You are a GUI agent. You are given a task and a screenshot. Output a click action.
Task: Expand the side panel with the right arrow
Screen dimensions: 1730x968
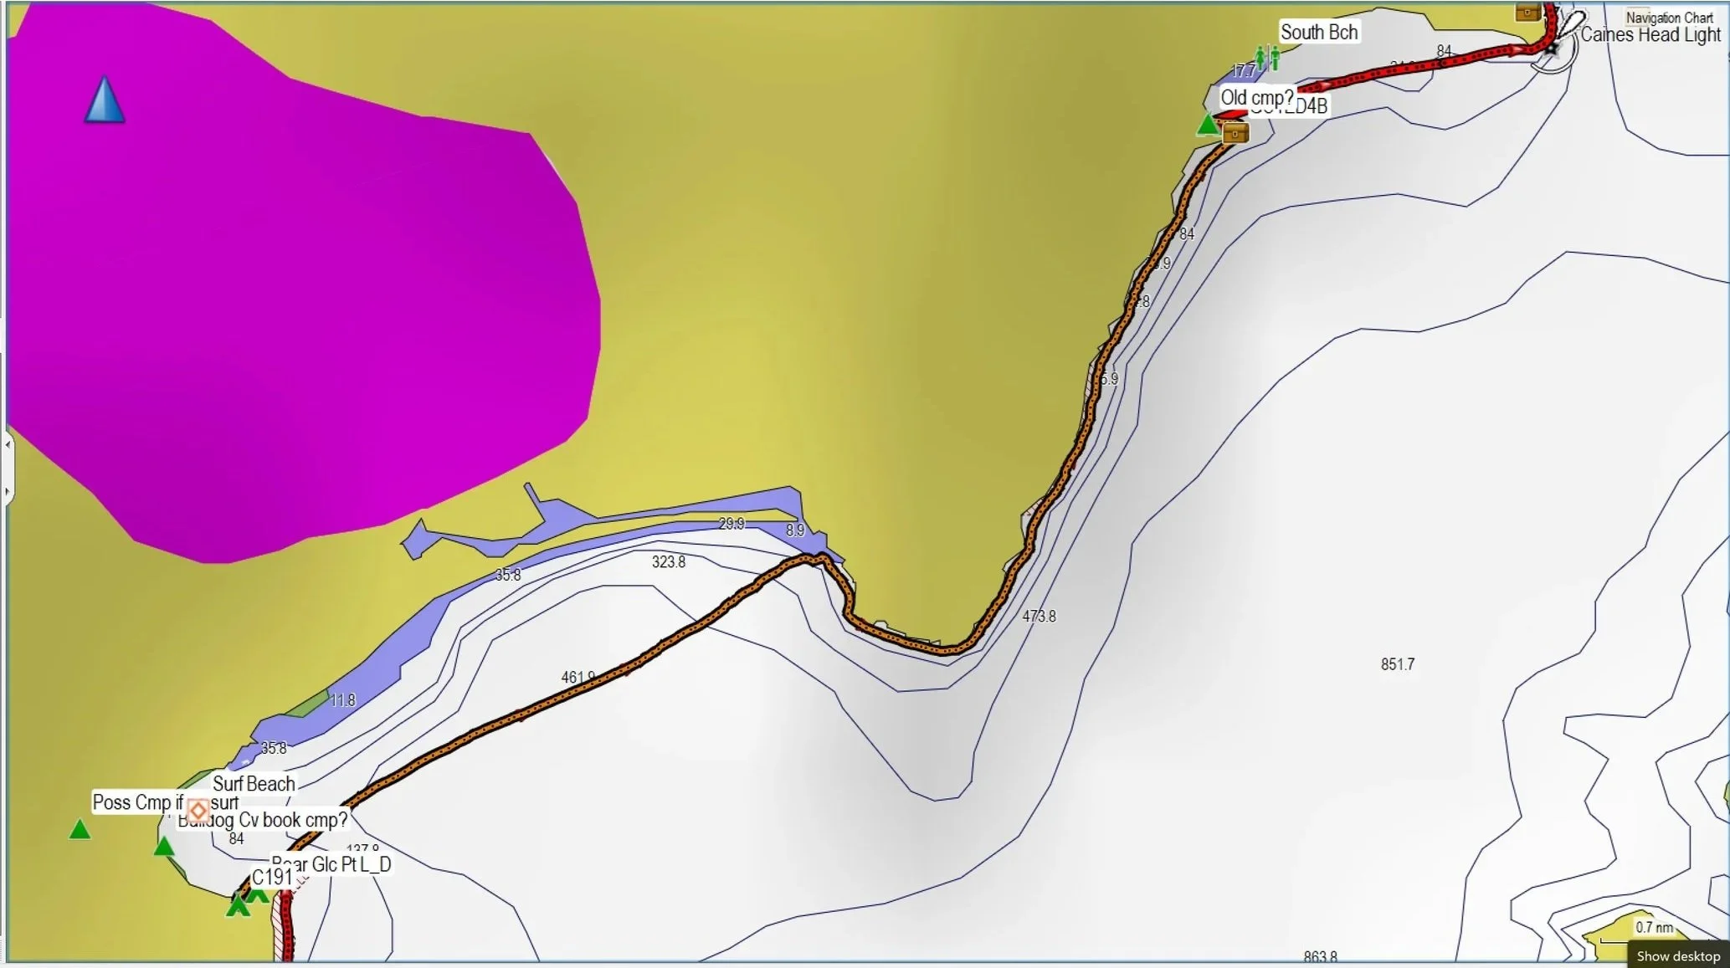(x=8, y=491)
